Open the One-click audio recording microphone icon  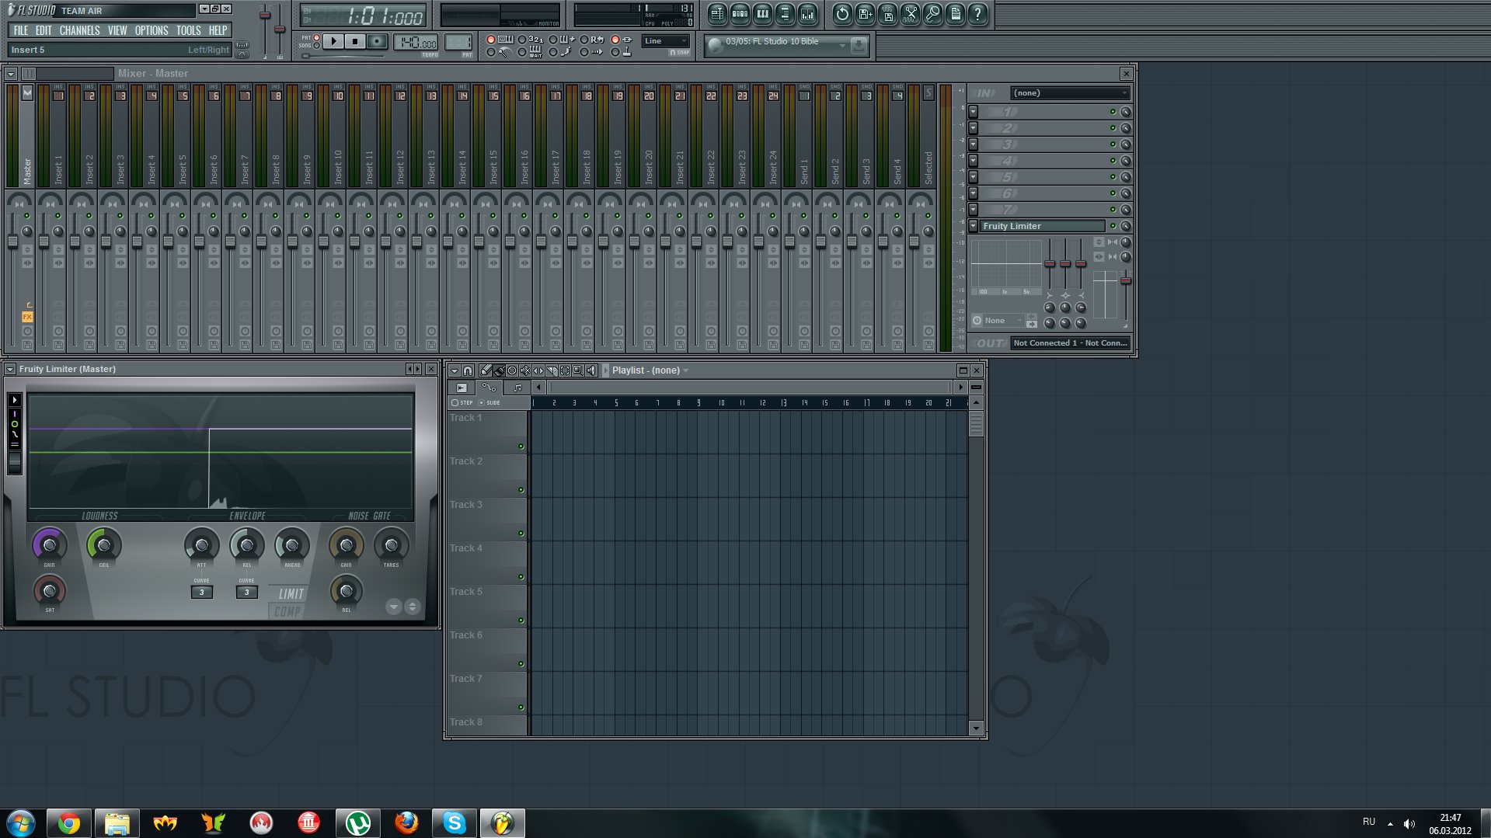tap(932, 13)
